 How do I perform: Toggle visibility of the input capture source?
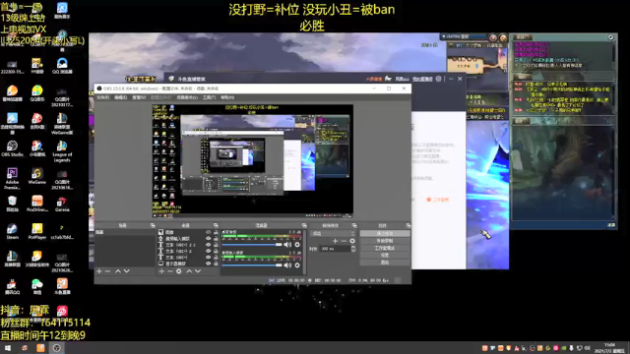[208, 238]
